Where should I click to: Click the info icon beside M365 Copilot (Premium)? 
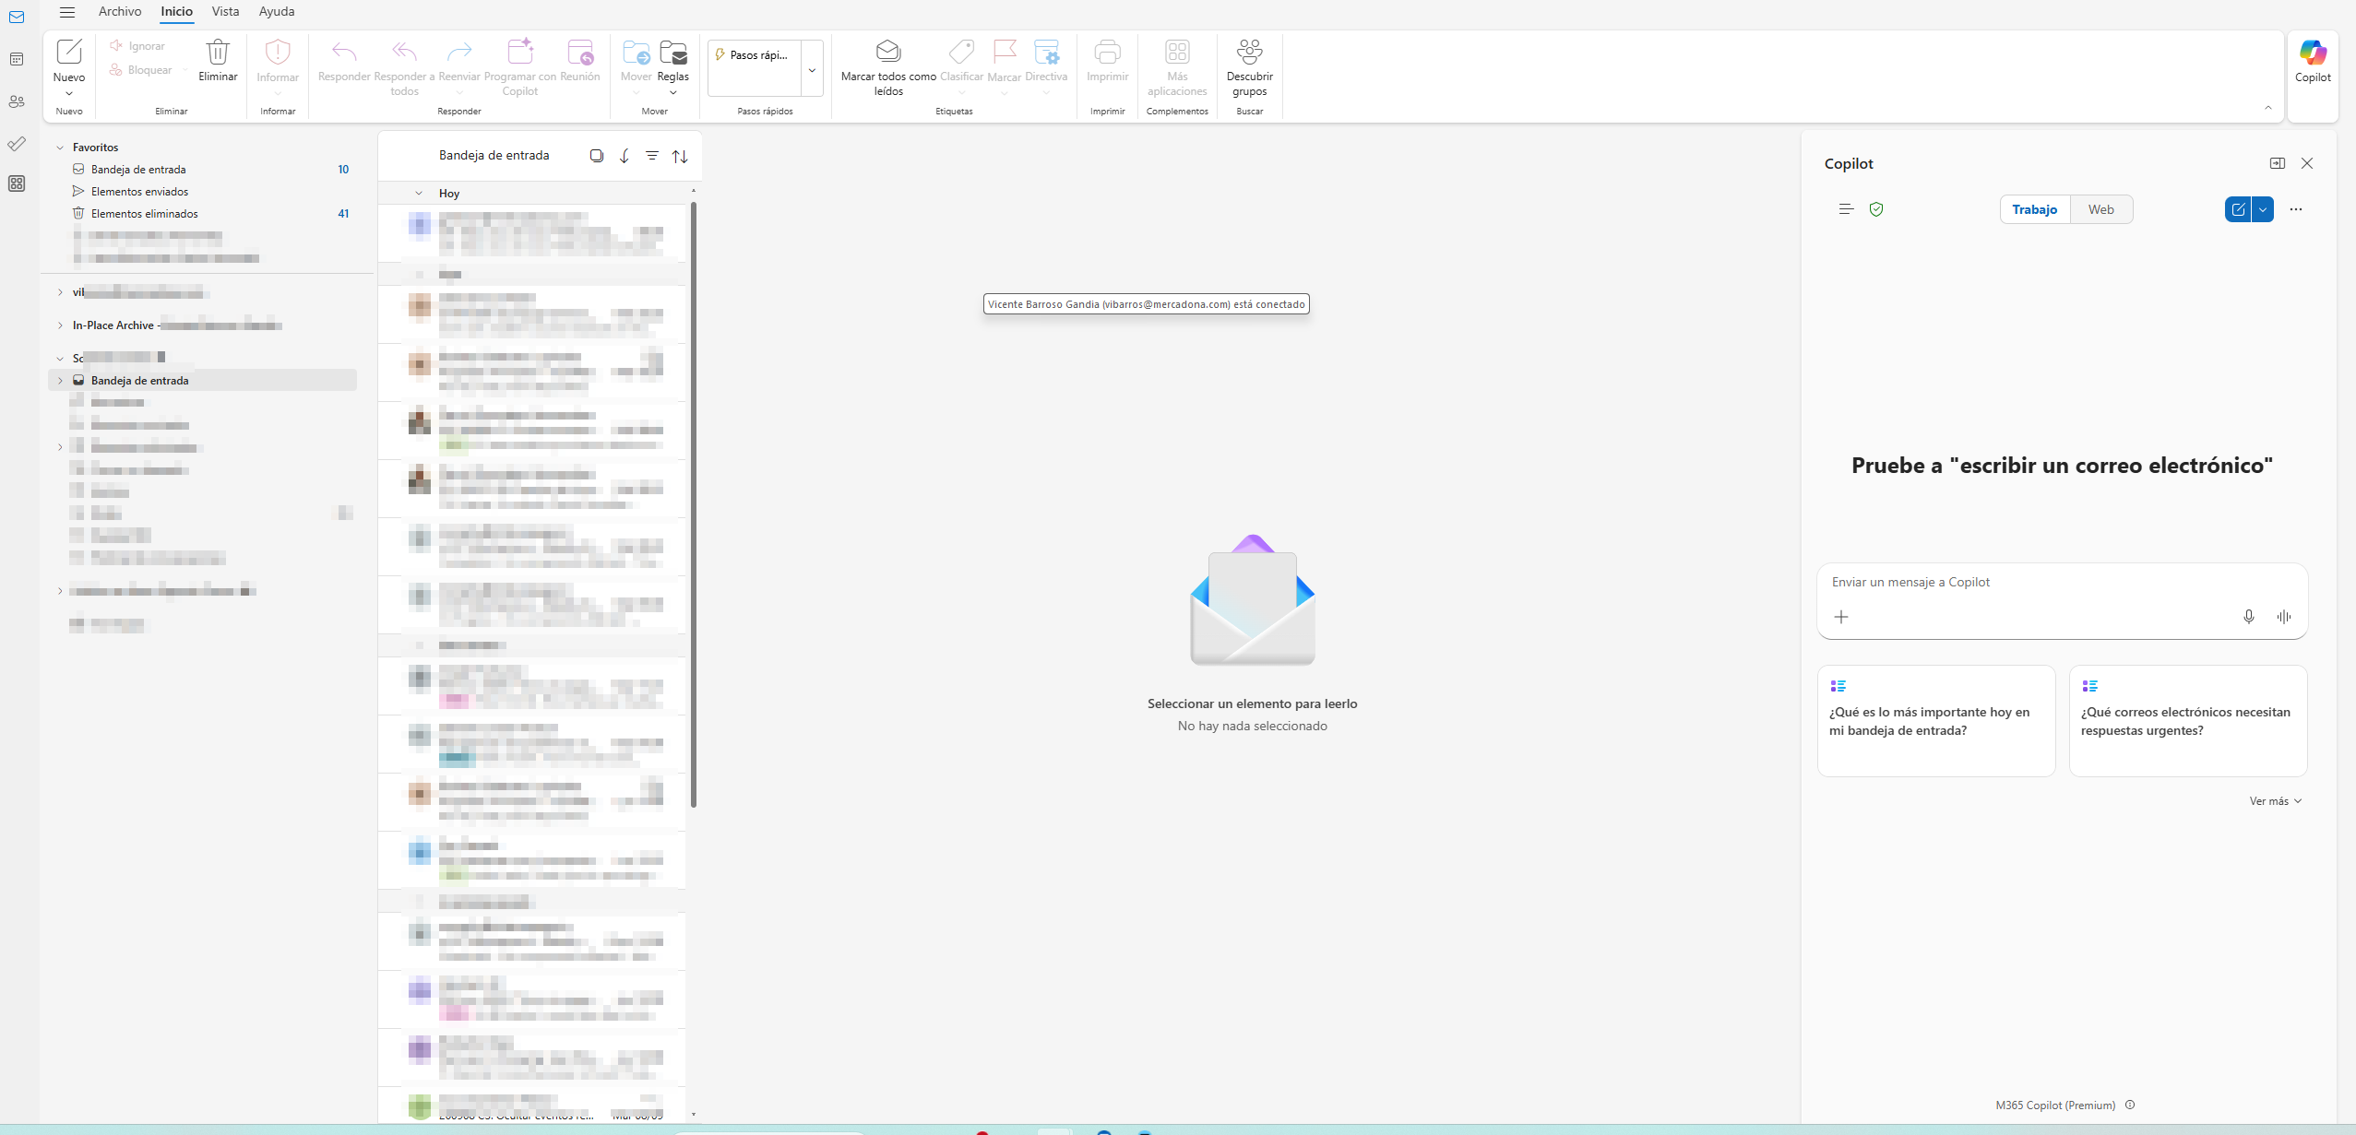[2130, 1105]
